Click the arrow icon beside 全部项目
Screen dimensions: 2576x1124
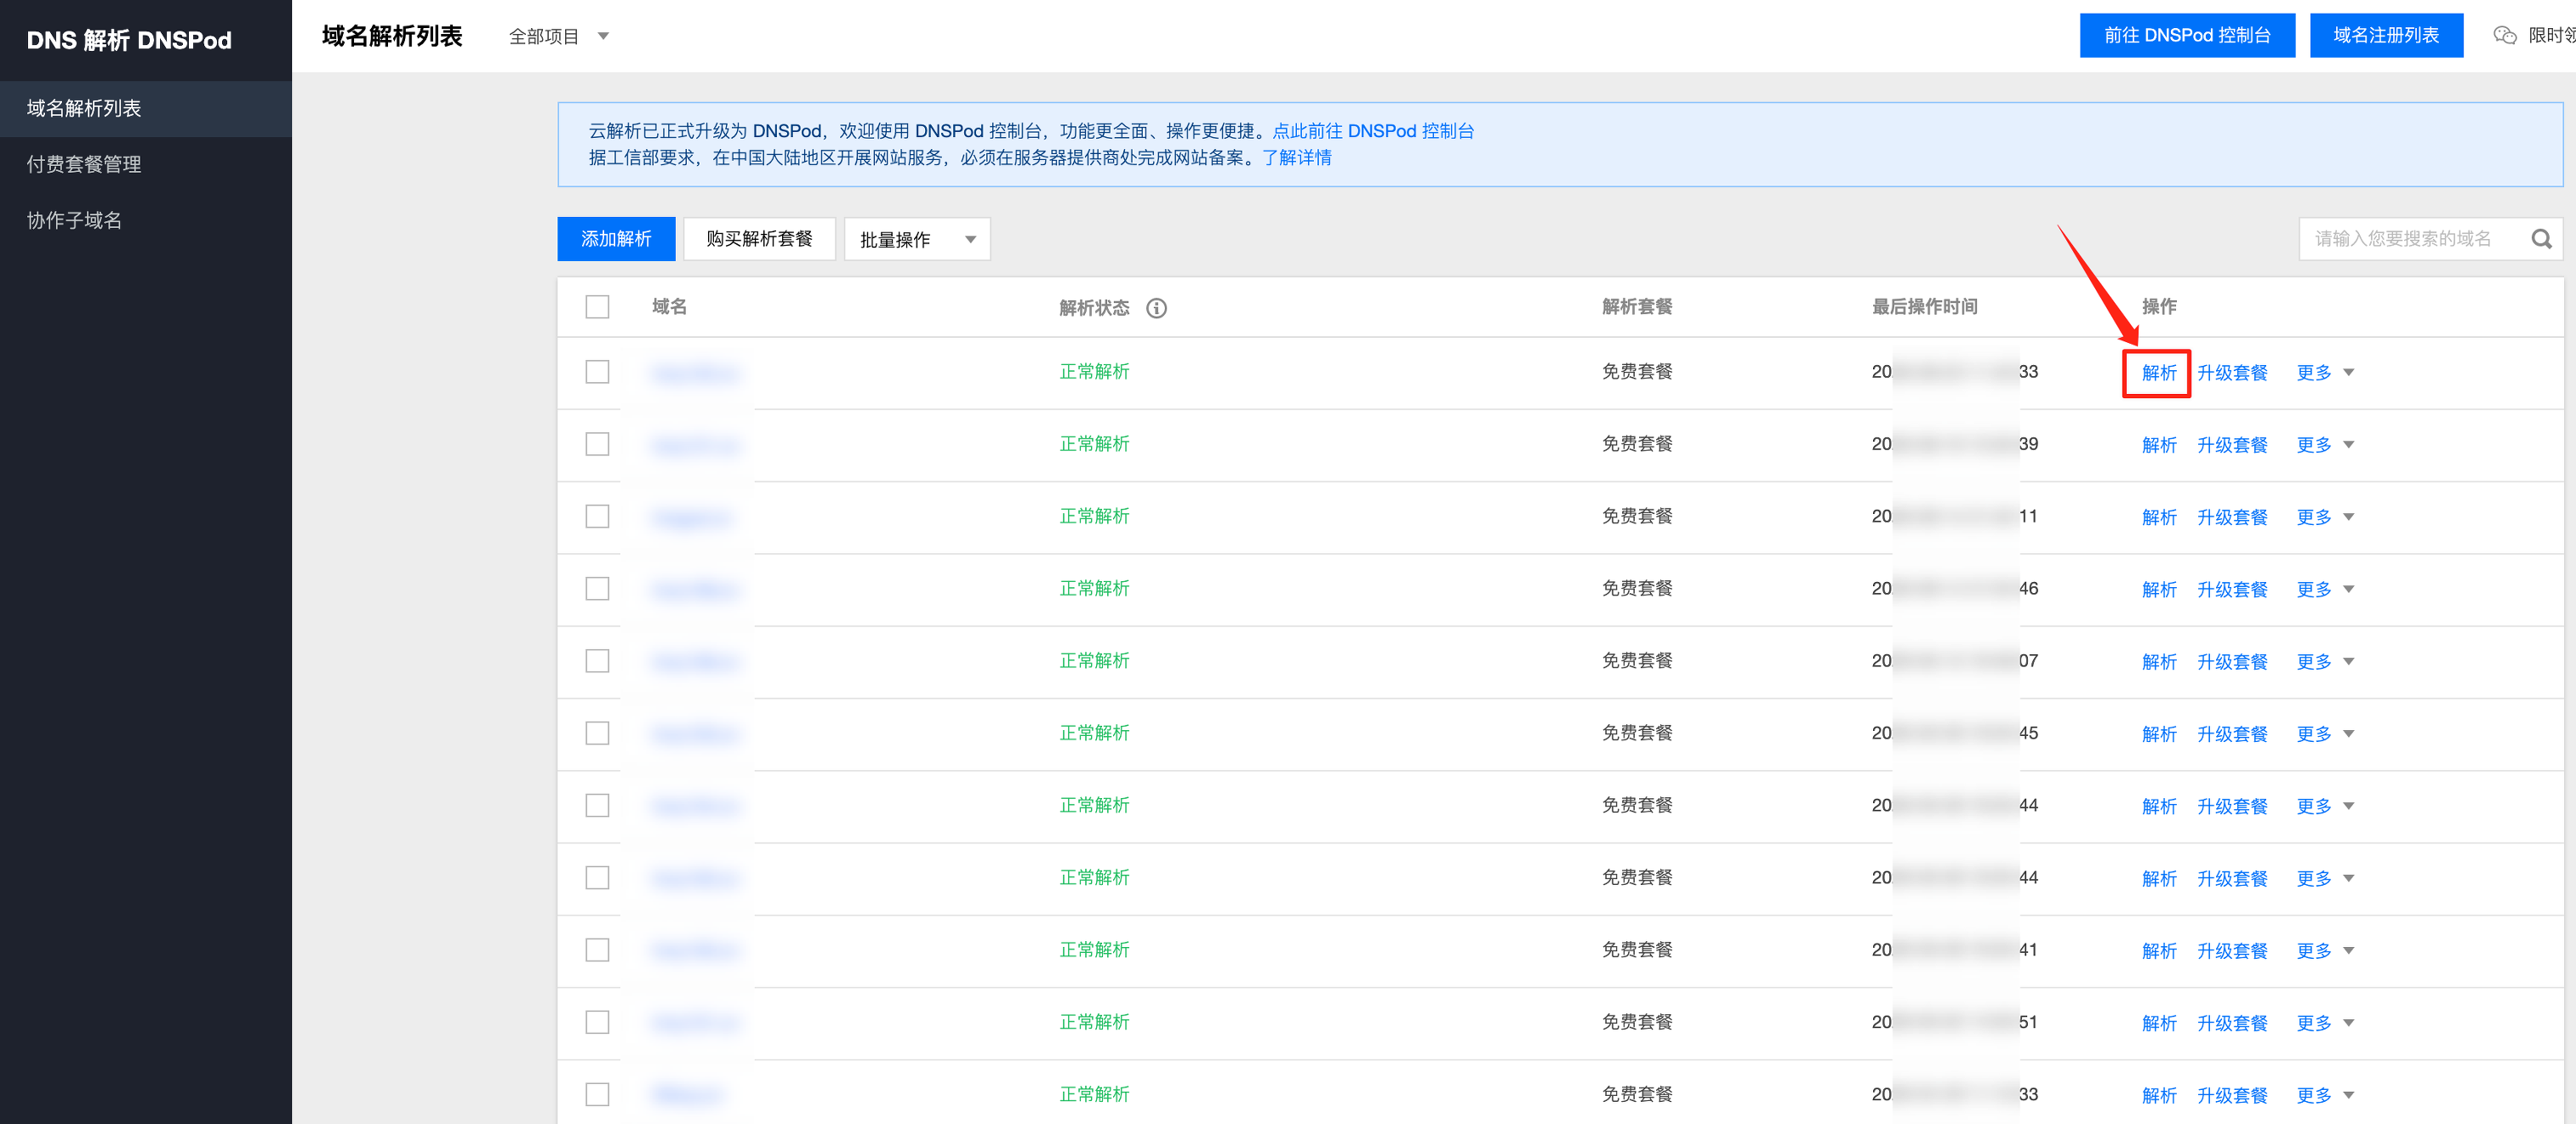click(603, 37)
